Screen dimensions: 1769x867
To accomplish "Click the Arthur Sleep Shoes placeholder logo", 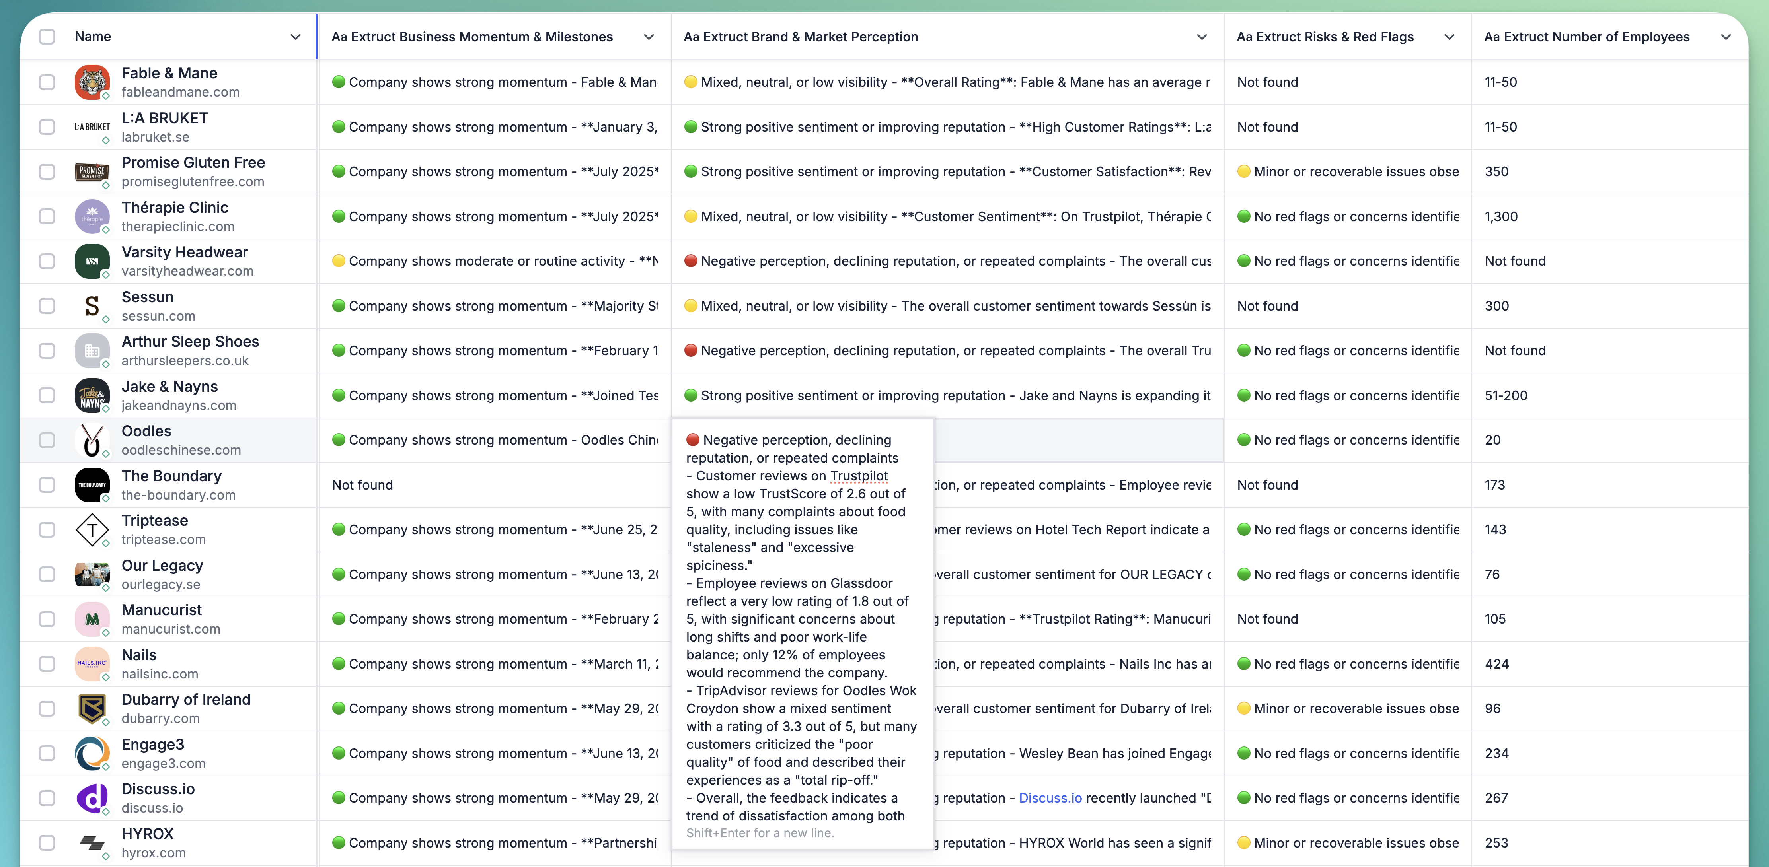I will tap(92, 351).
